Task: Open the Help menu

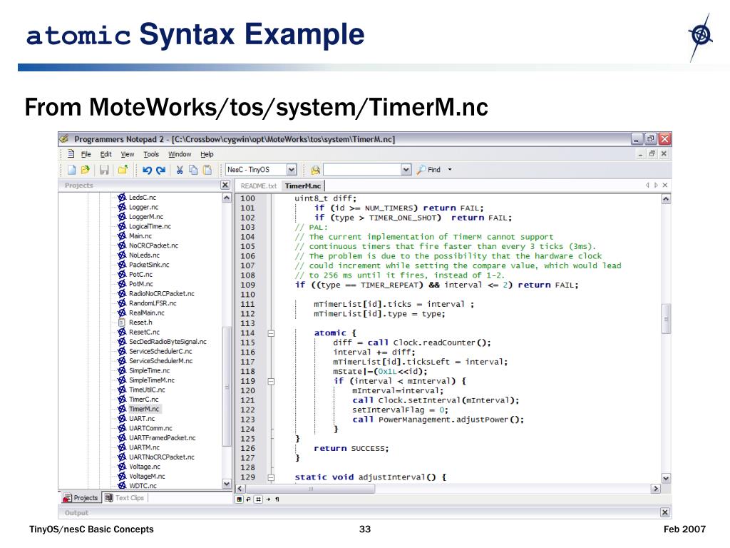Action: 207,154
